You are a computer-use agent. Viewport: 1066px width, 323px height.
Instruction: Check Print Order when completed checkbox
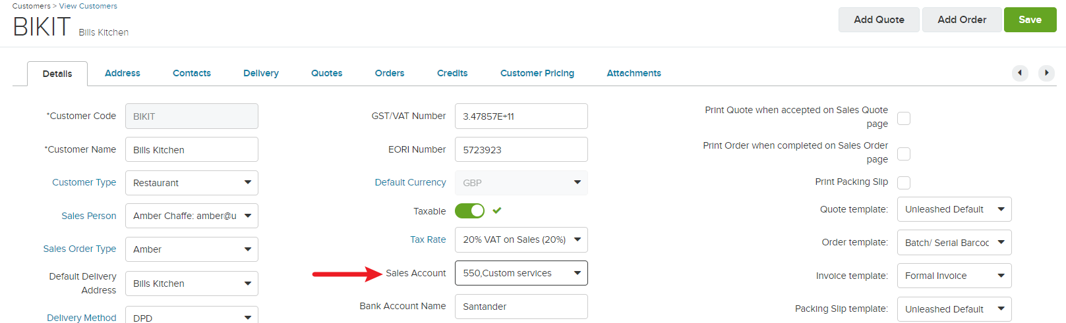904,154
